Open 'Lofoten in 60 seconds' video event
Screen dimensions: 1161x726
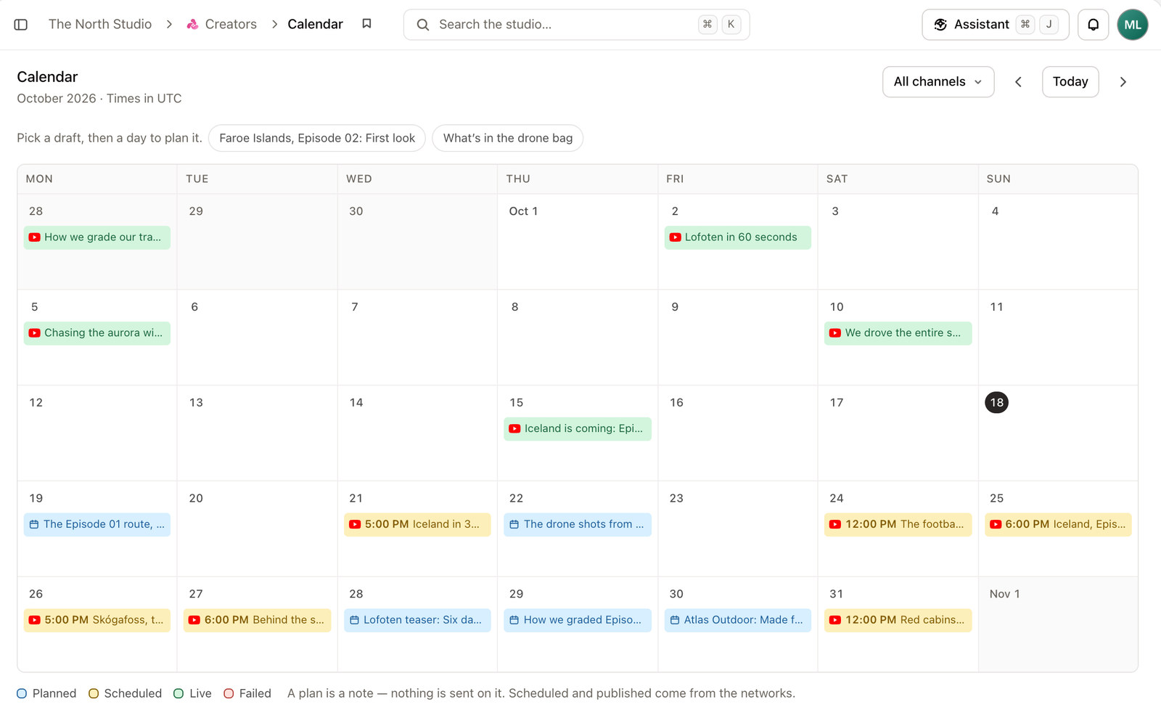tap(737, 237)
